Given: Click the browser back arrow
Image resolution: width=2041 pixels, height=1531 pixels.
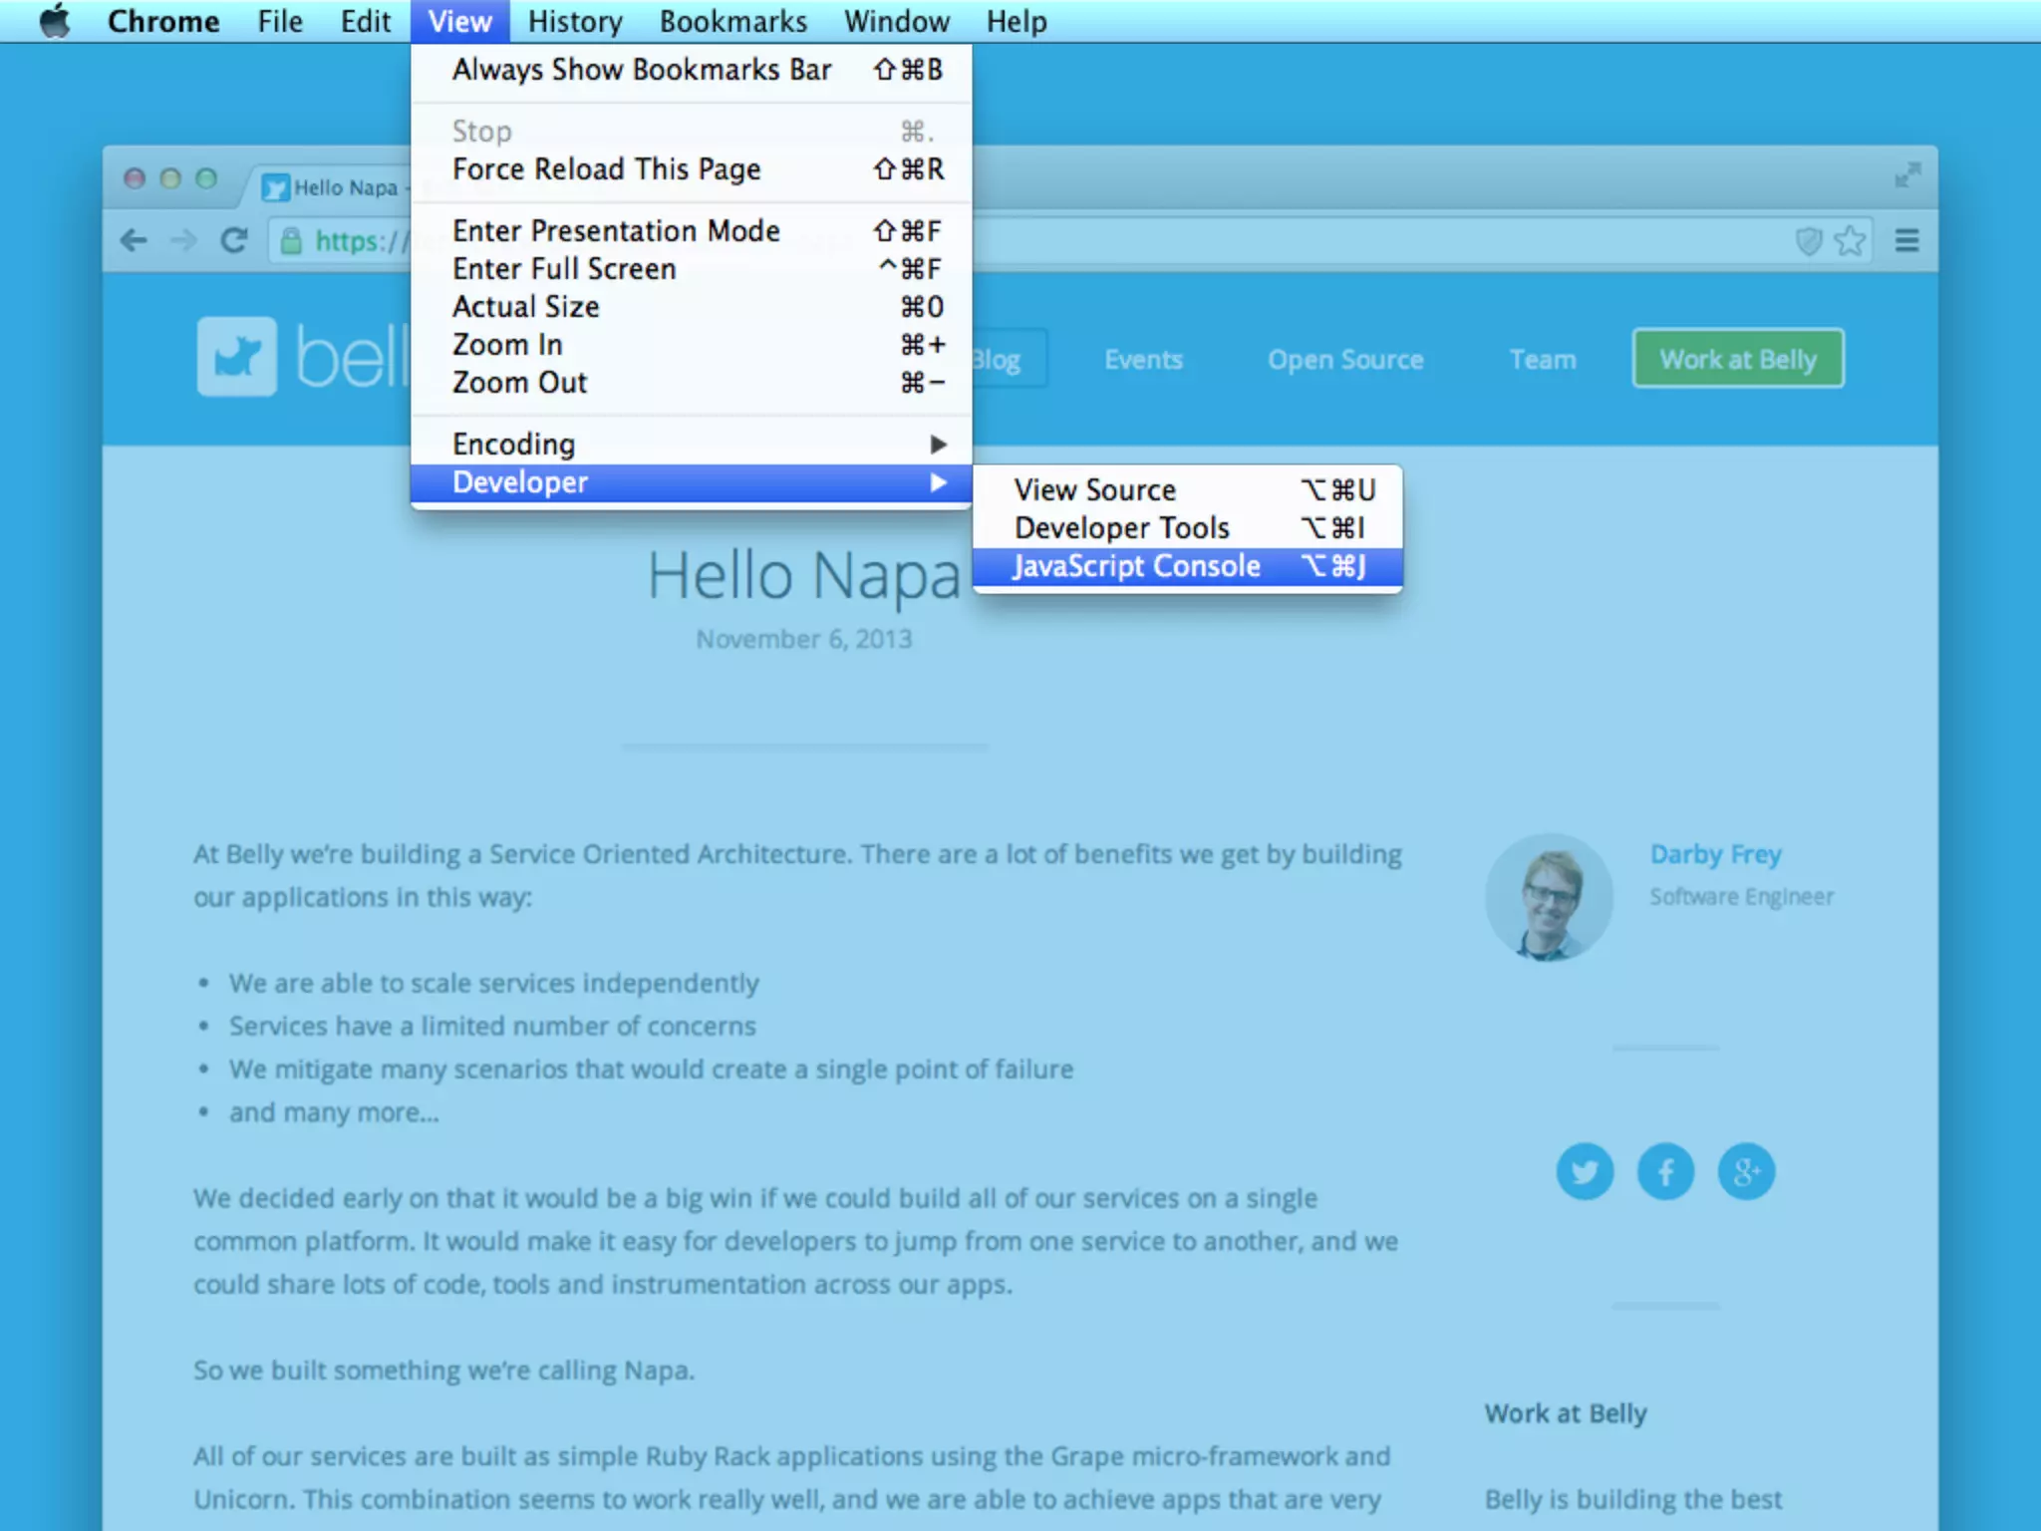Looking at the screenshot, I should [134, 240].
